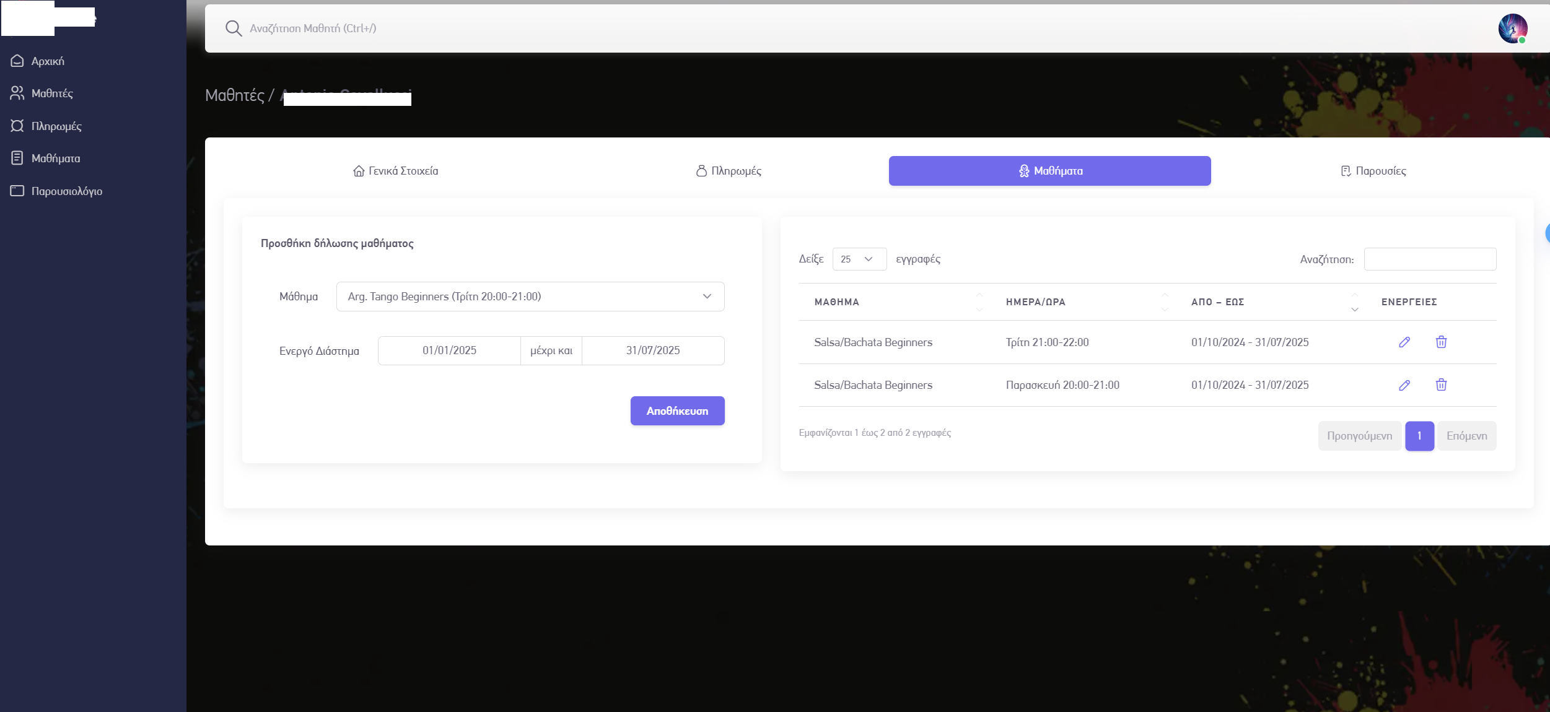The image size is (1550, 712).
Task: Go to Παρουσιολόγιο in the sidebar
Action: pyautogui.click(x=66, y=191)
